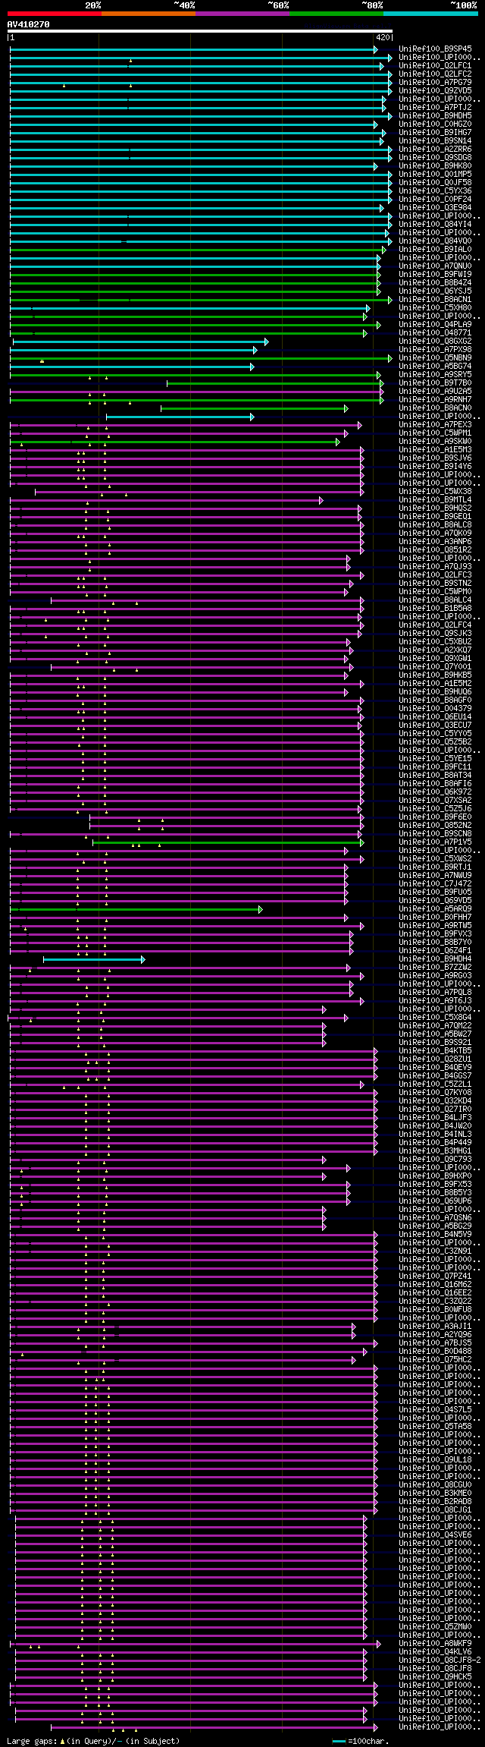The height and width of the screenshot is (1747, 485).
Task: Click the green ~80% identity color band
Action: click(336, 14)
